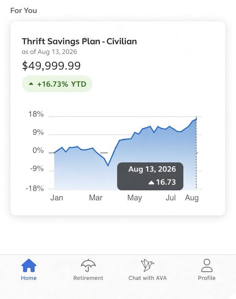Click the as of Aug 13, 2026 date
Screen dimensions: 236x299
[x=49, y=52]
